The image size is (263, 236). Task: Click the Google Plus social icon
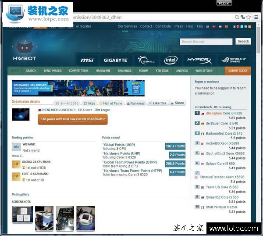[x=238, y=26]
